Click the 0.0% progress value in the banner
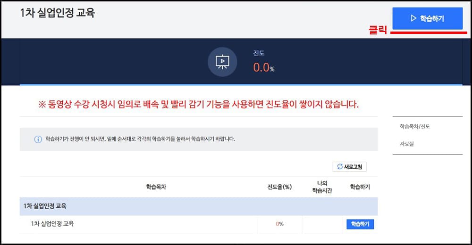The image size is (472, 245). [264, 67]
